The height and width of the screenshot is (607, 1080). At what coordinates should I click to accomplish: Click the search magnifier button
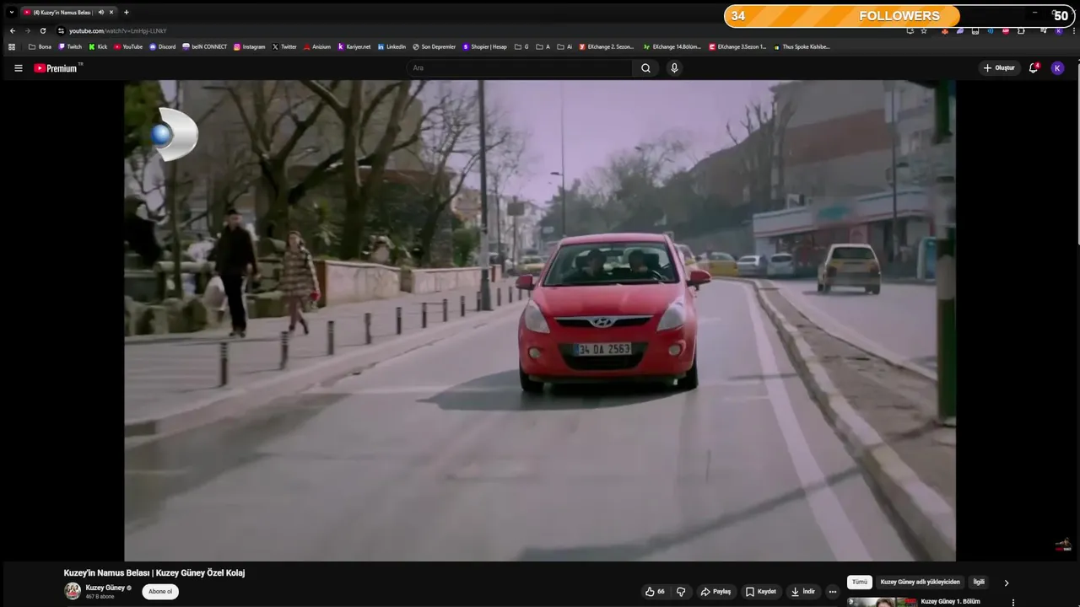point(645,68)
